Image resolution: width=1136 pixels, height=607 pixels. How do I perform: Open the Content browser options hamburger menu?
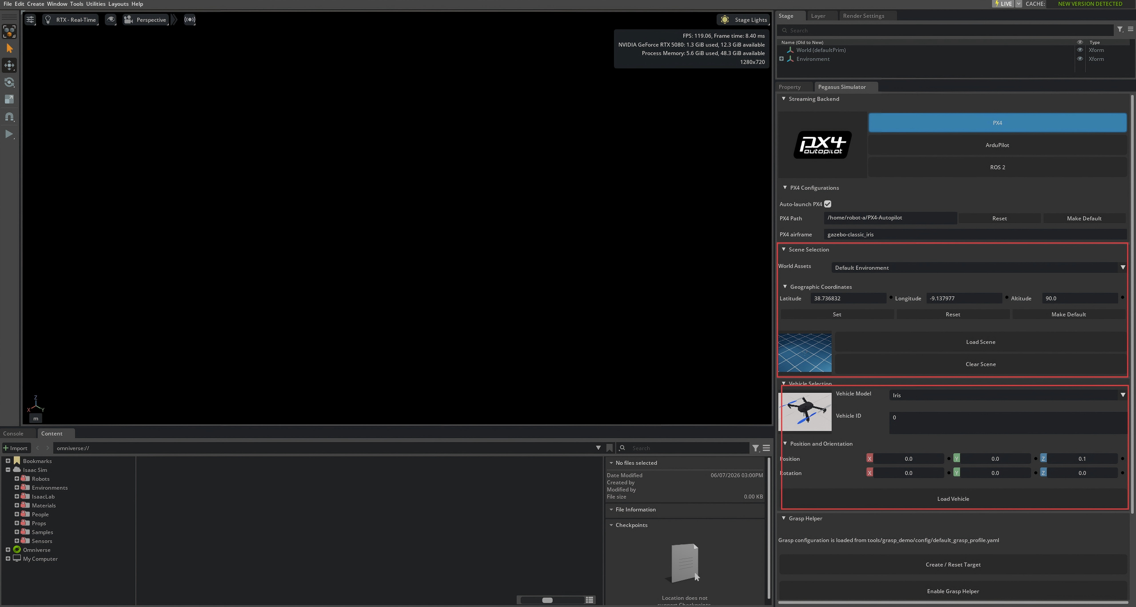coord(766,448)
